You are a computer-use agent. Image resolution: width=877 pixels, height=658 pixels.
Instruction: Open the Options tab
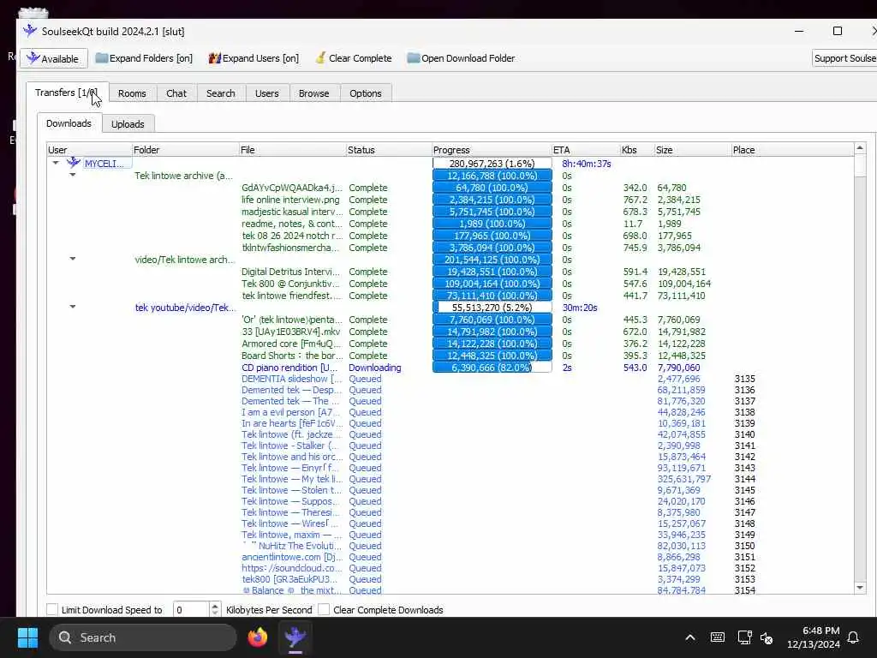click(366, 93)
